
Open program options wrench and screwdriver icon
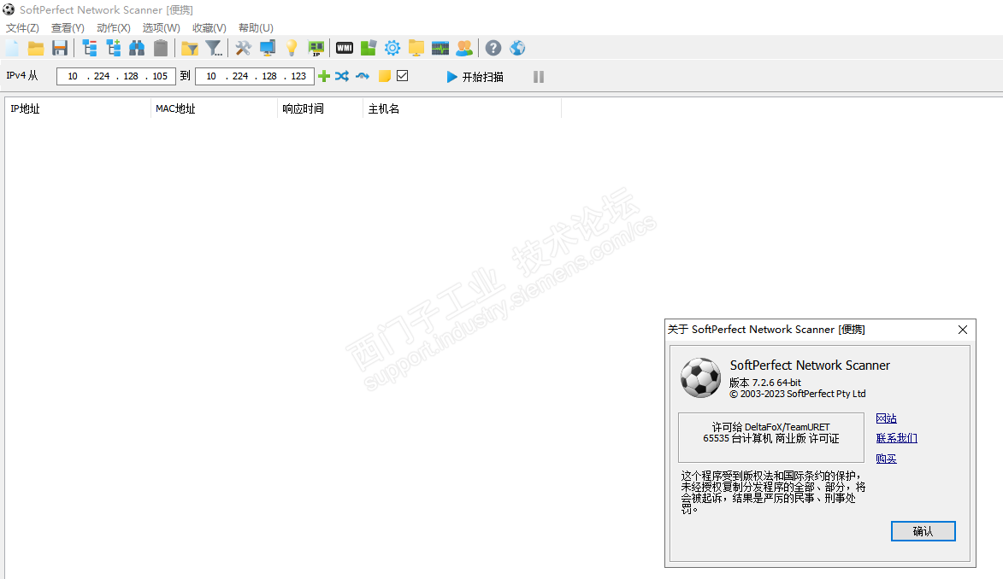243,48
